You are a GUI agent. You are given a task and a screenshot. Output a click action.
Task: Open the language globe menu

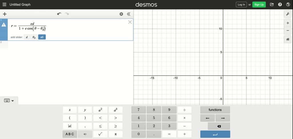(x=288, y=5)
